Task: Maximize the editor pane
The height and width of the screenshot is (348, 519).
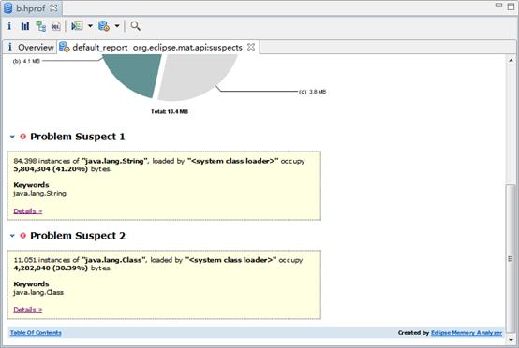Action: [511, 7]
